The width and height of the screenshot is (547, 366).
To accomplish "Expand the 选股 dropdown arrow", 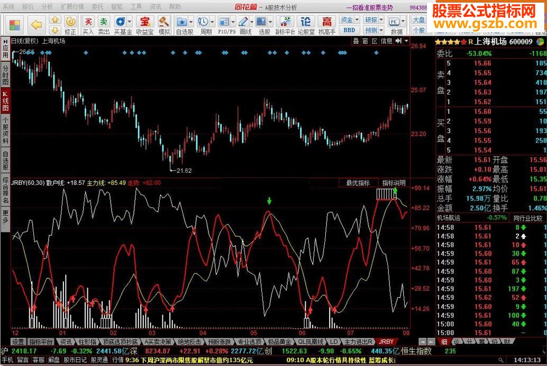I will point(270,22).
